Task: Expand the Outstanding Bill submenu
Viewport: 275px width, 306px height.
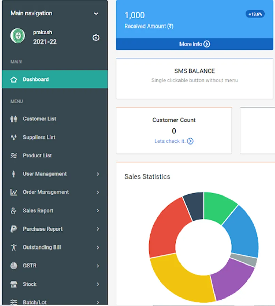Action: coord(98,247)
